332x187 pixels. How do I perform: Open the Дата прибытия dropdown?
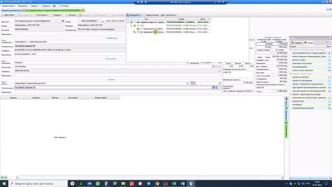[x=169, y=15]
